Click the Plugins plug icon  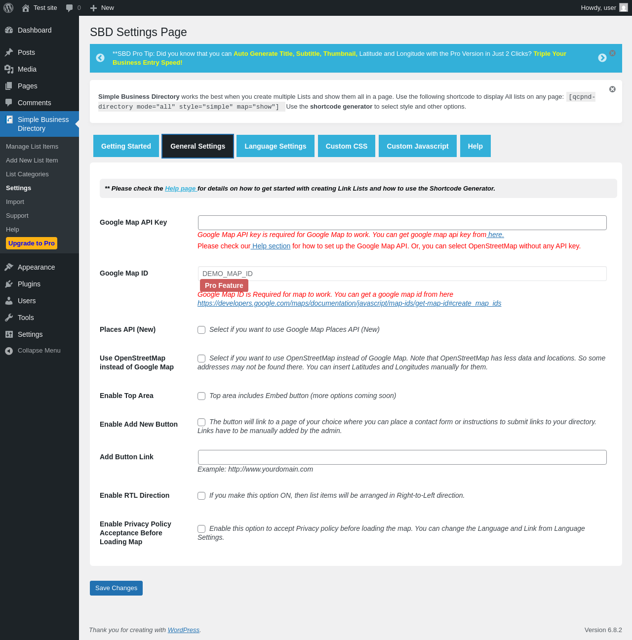pos(9,284)
